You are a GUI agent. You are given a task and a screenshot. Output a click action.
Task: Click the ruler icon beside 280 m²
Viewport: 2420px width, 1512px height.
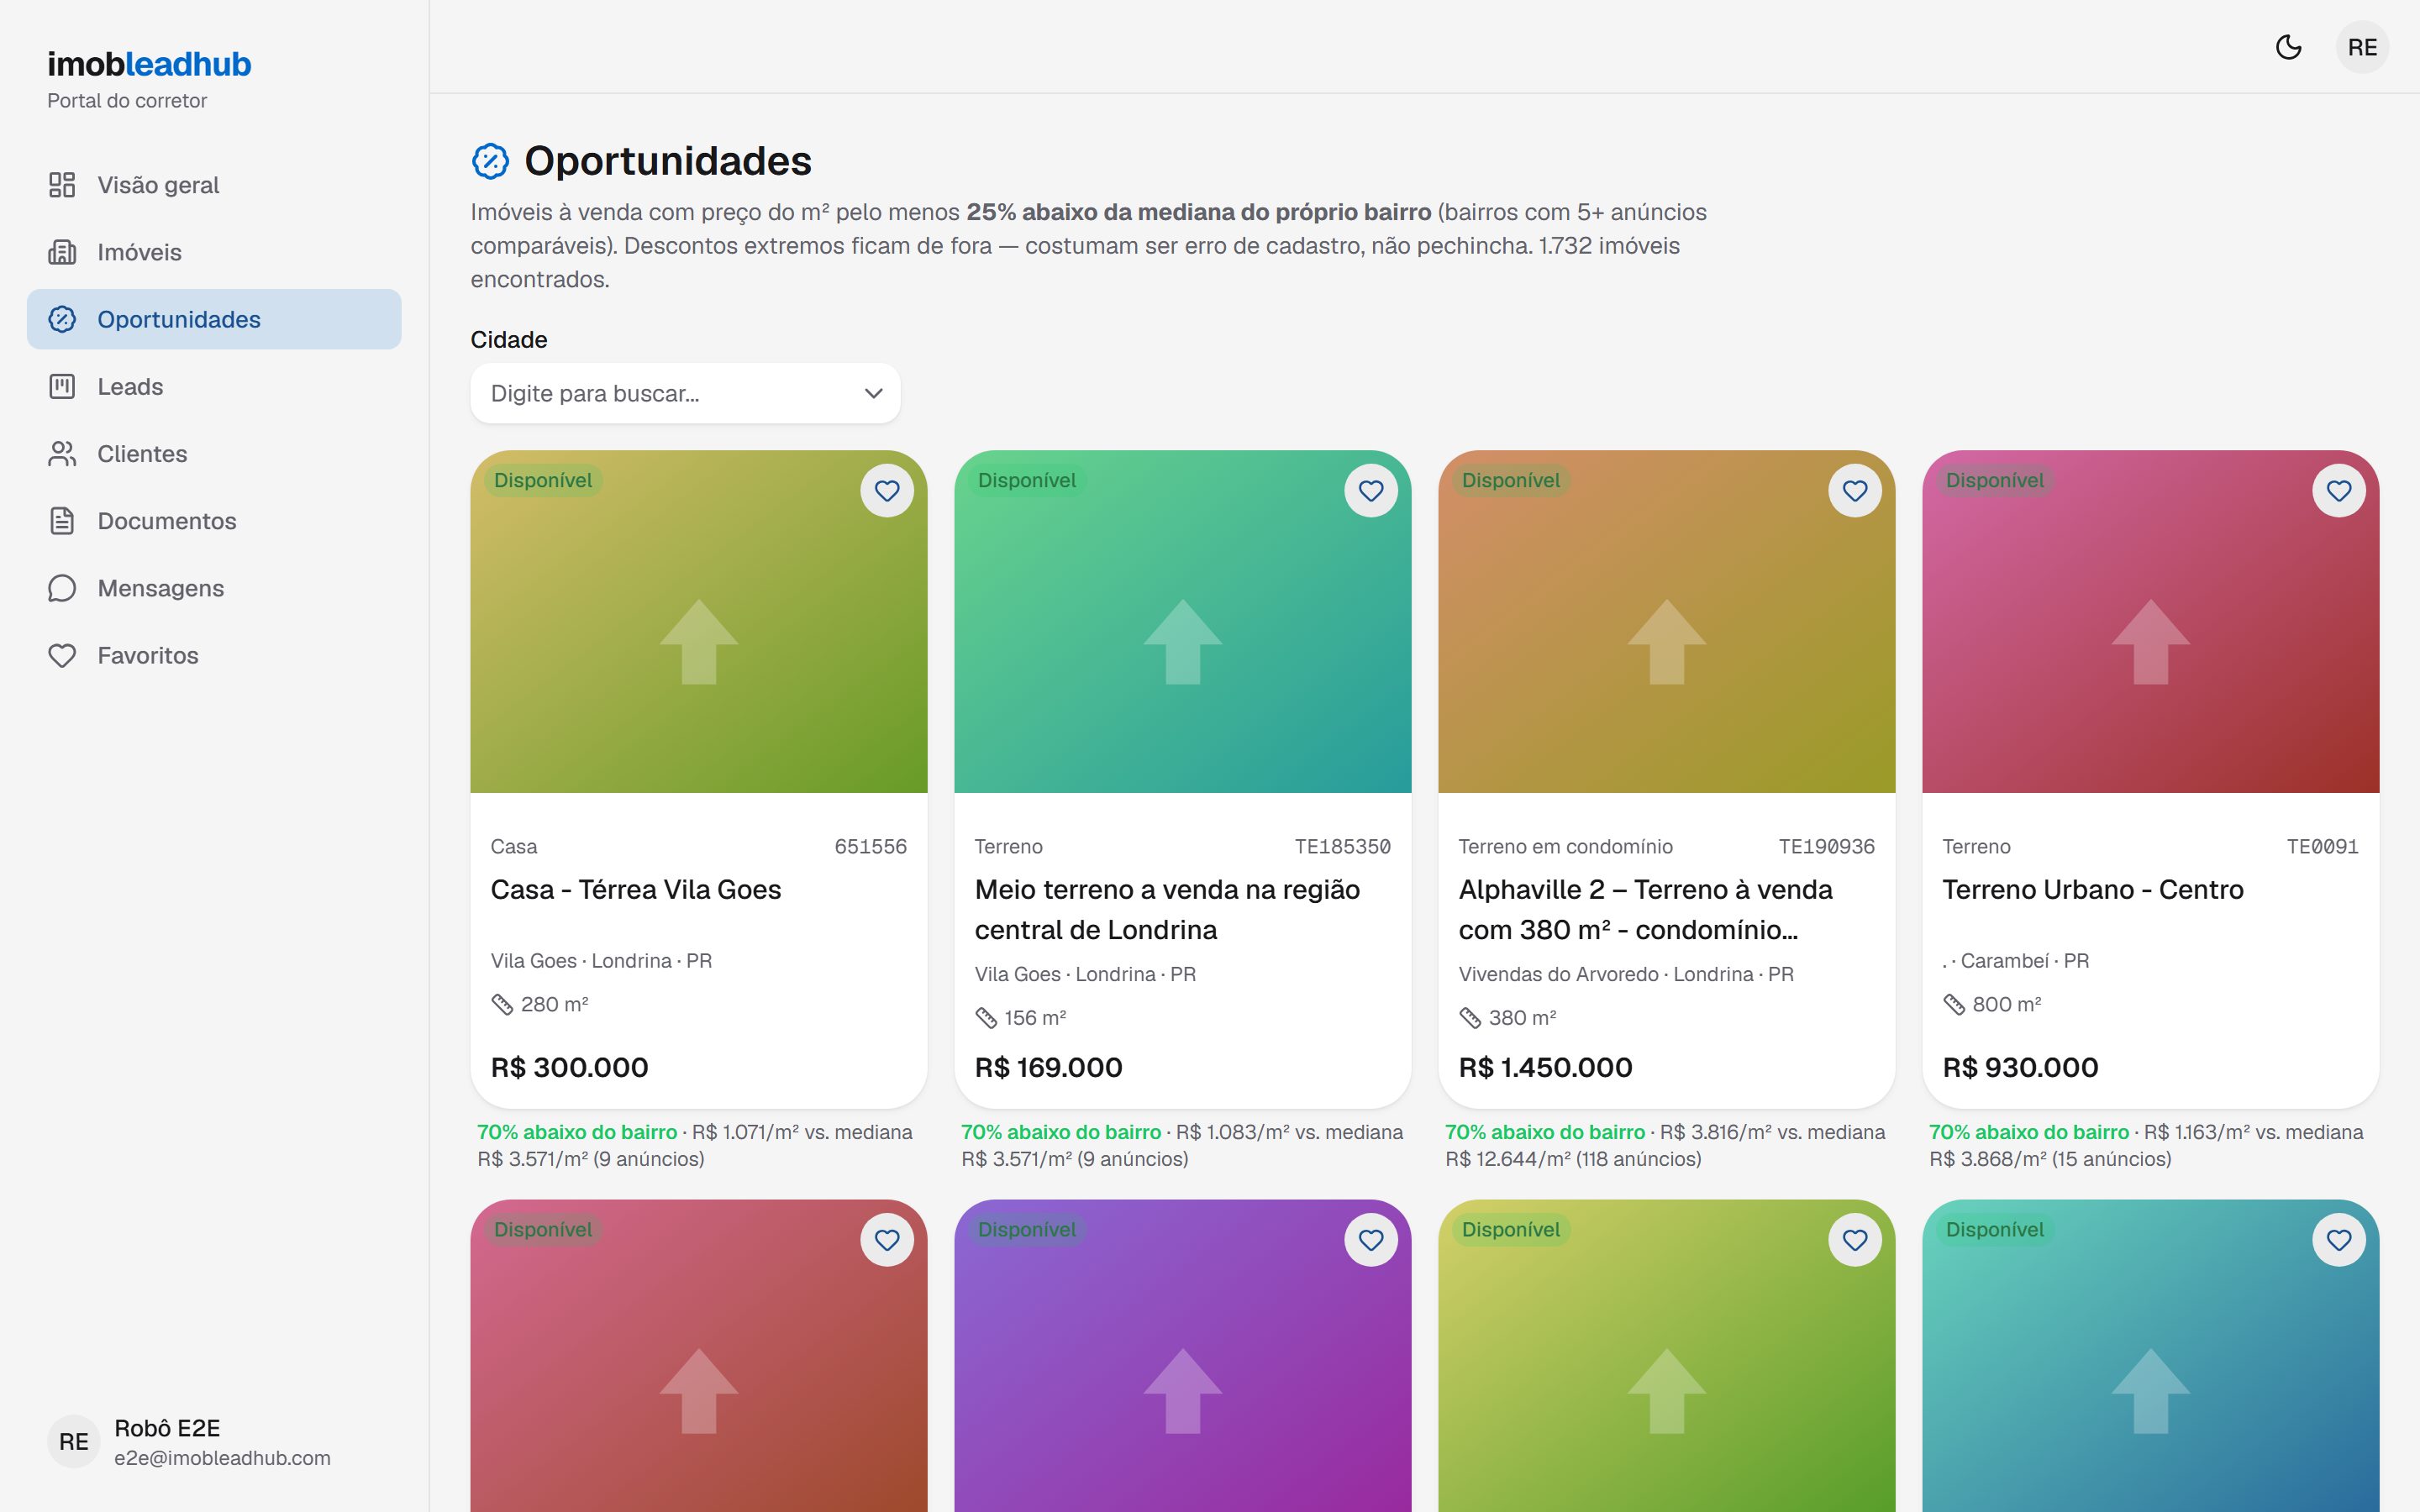502,1004
